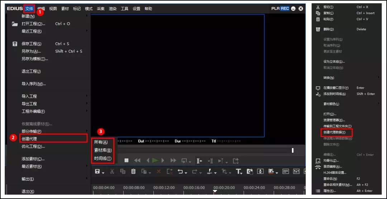The width and height of the screenshot is (387, 199).
Task: Toggle the REC mode indicator
Action: click(285, 9)
